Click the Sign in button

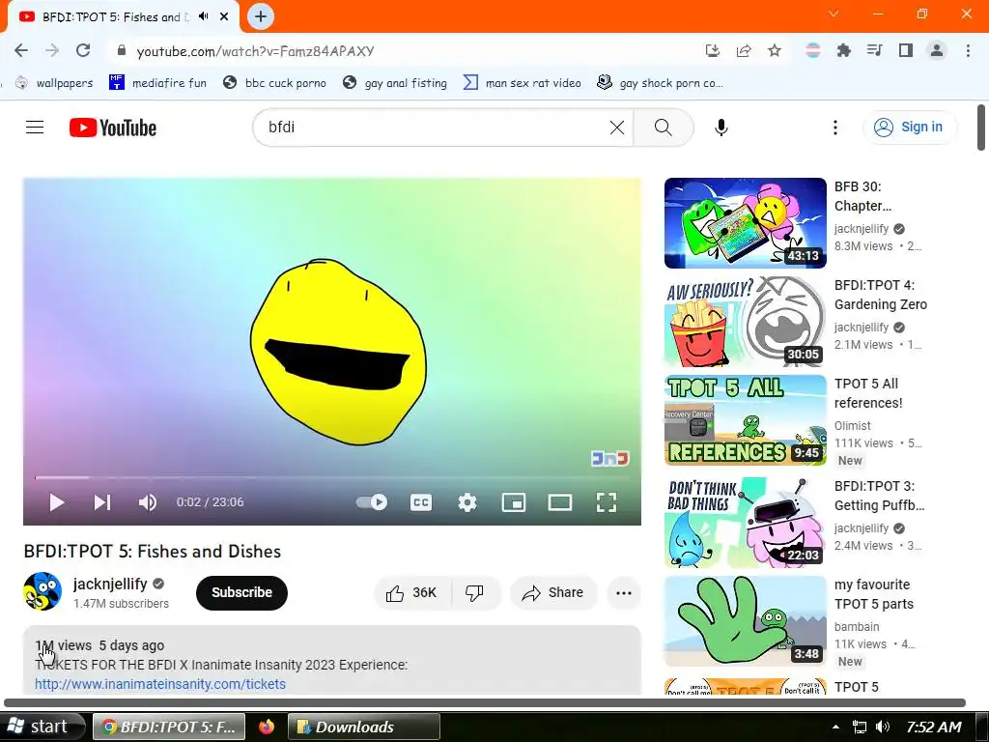(x=909, y=127)
